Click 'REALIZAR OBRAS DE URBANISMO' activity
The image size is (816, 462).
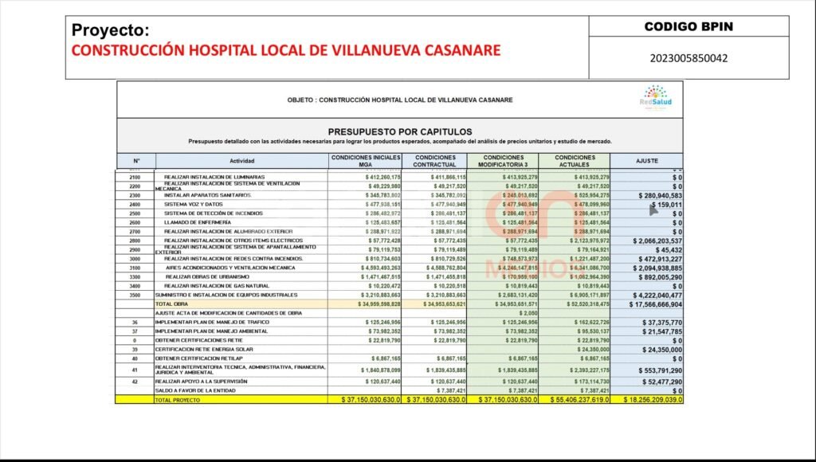[x=207, y=276]
